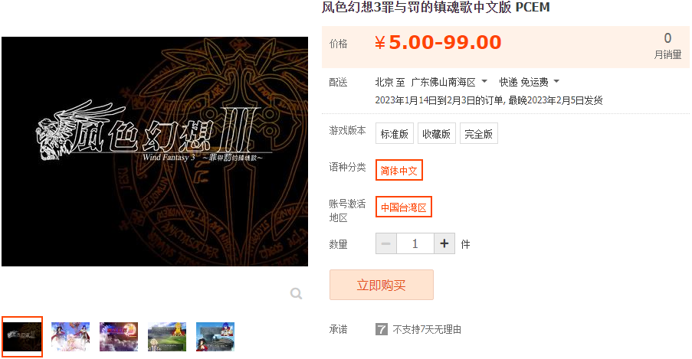Click the main Wind Fantasy 3 product image

point(155,152)
